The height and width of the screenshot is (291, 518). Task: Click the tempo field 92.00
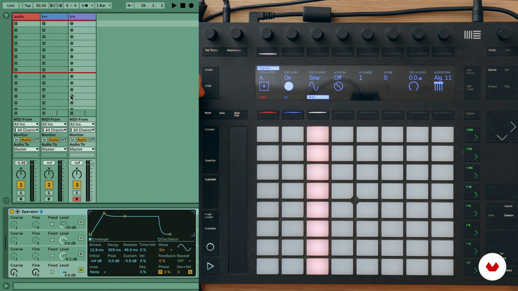pos(41,5)
